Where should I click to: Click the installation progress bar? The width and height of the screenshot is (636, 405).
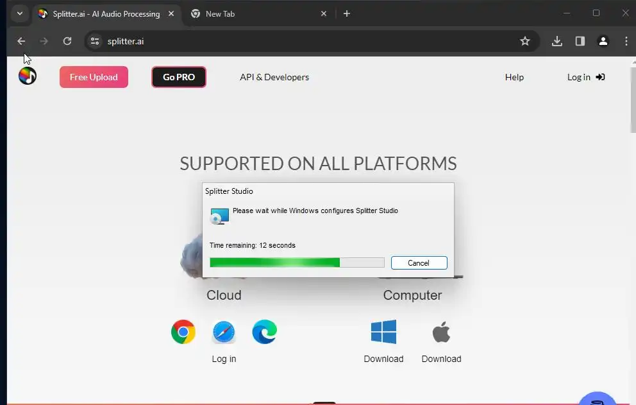[297, 263]
